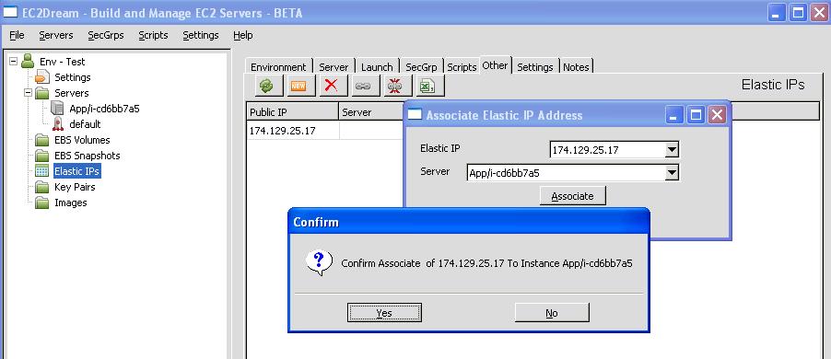Switch to the Launch tab

[377, 67]
